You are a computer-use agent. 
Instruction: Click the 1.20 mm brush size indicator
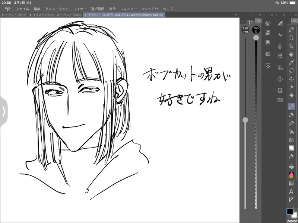point(245,30)
